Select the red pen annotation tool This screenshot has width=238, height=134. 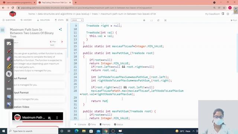click(x=9, y=51)
